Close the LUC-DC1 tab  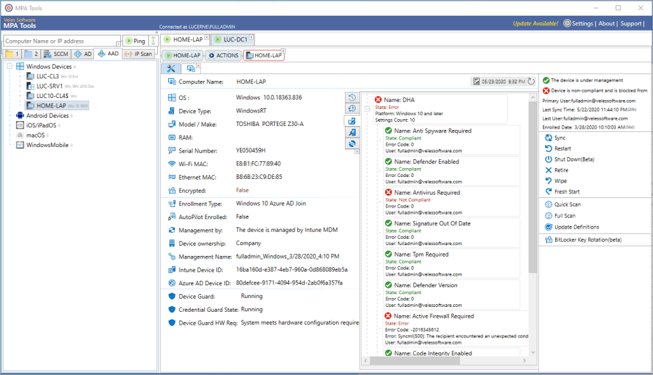pos(251,36)
